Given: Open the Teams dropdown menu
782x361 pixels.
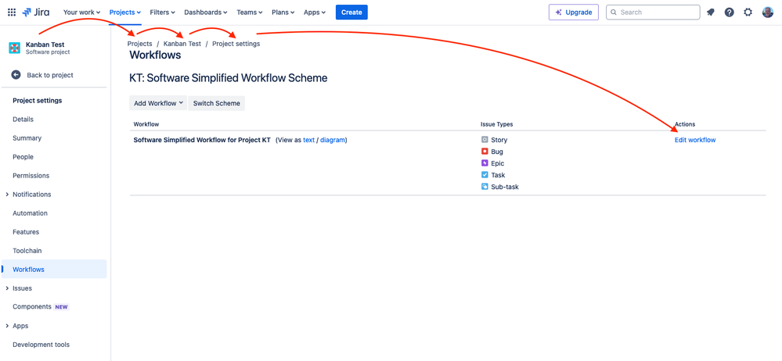Looking at the screenshot, I should [x=250, y=12].
